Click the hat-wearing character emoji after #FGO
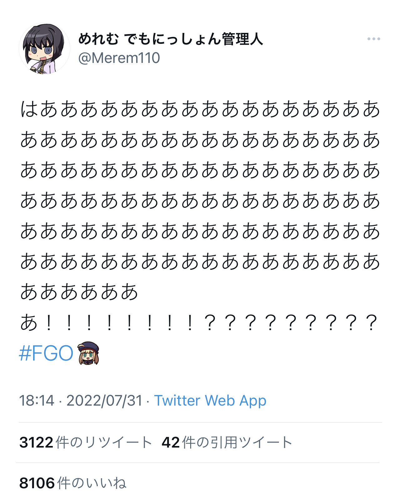401x497 pixels. 89,353
